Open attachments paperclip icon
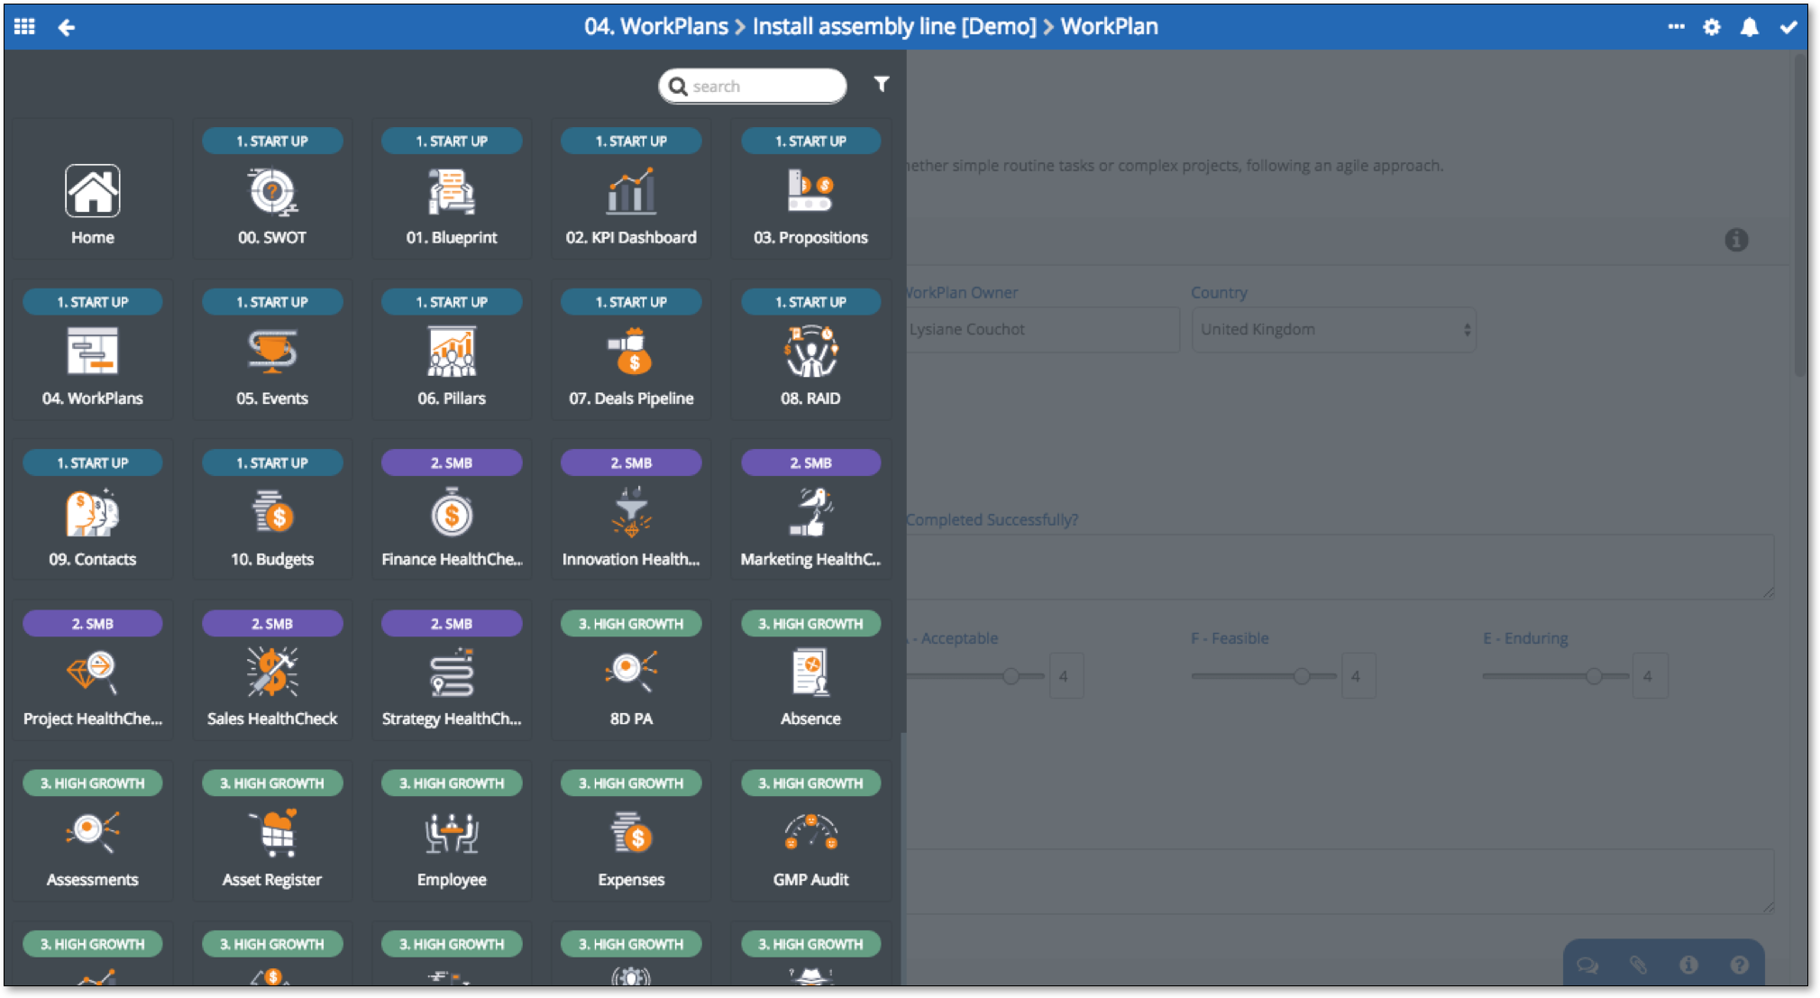 tap(1638, 966)
